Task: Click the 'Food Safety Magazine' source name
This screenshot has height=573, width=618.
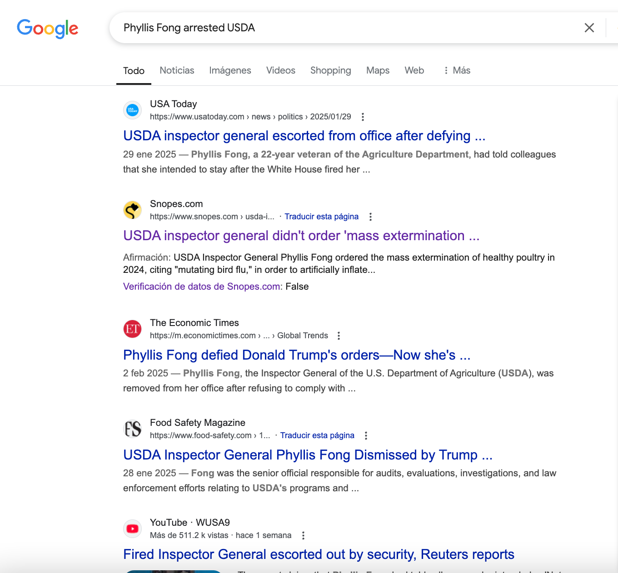Action: click(198, 423)
